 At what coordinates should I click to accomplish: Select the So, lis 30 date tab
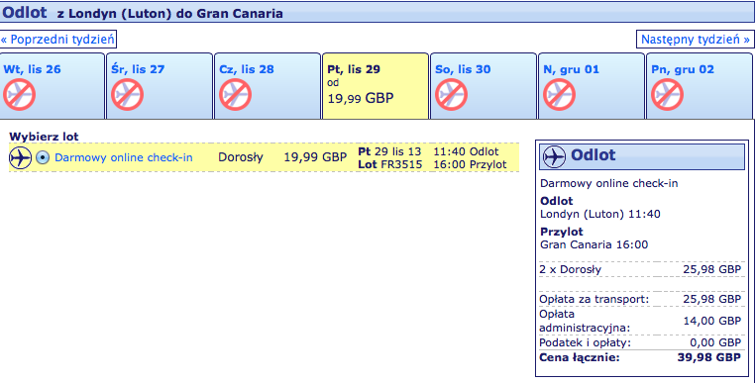click(484, 86)
